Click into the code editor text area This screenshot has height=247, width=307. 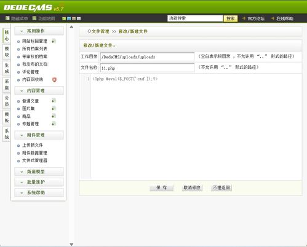point(196,127)
